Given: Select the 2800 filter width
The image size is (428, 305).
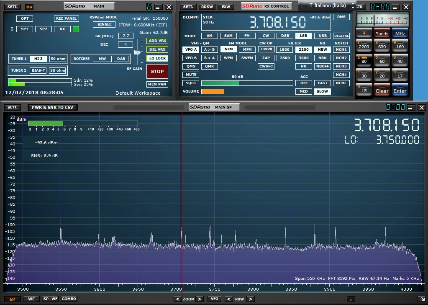Looking at the screenshot, I should pyautogui.click(x=284, y=58).
